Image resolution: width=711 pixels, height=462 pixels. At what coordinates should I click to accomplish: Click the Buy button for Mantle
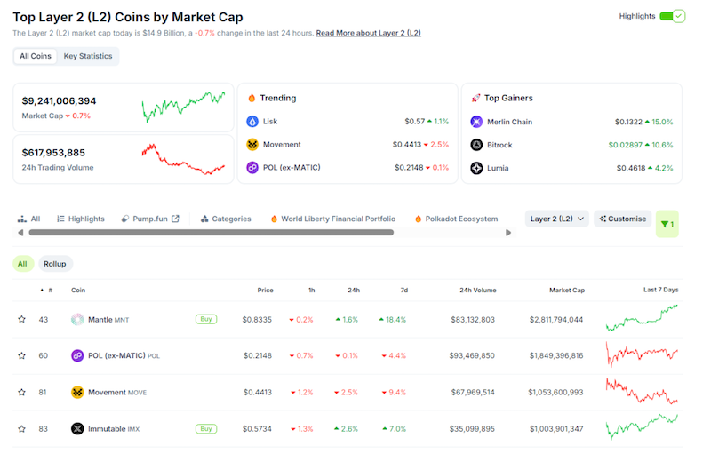click(x=206, y=319)
